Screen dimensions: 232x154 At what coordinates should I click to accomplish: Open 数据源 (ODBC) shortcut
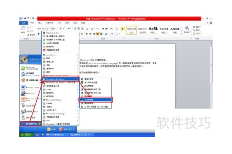pyautogui.click(x=30, y=112)
